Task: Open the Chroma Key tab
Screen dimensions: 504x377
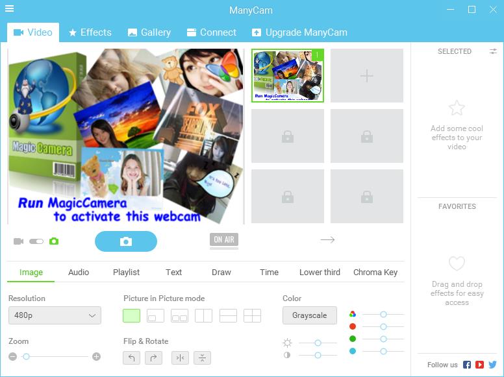Action: pyautogui.click(x=375, y=273)
